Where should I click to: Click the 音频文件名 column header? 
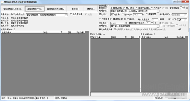[152, 37]
